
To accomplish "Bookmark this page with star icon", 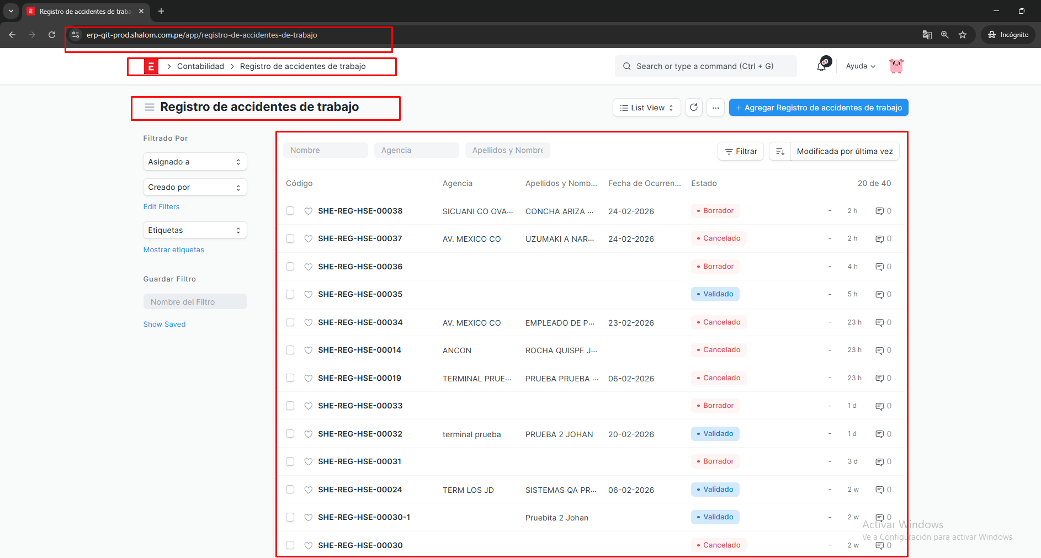I will (x=963, y=35).
